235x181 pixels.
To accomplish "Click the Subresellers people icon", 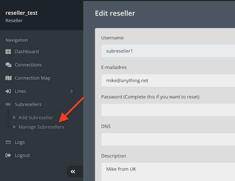I will tap(8, 105).
